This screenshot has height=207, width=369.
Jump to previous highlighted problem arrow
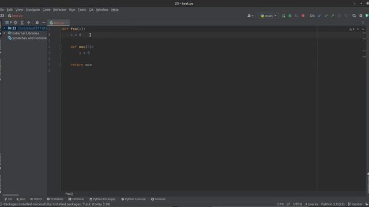tap(358, 29)
